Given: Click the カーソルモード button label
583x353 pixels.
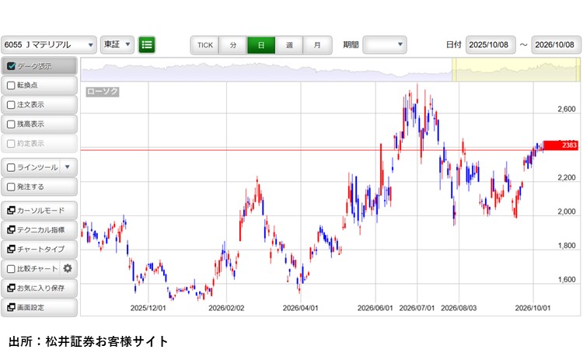Looking at the screenshot, I should (x=41, y=211).
